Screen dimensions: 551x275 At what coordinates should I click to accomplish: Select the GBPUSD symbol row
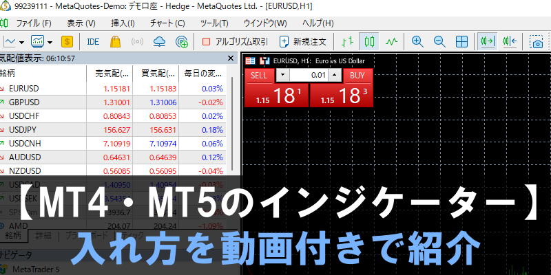pyautogui.click(x=113, y=102)
